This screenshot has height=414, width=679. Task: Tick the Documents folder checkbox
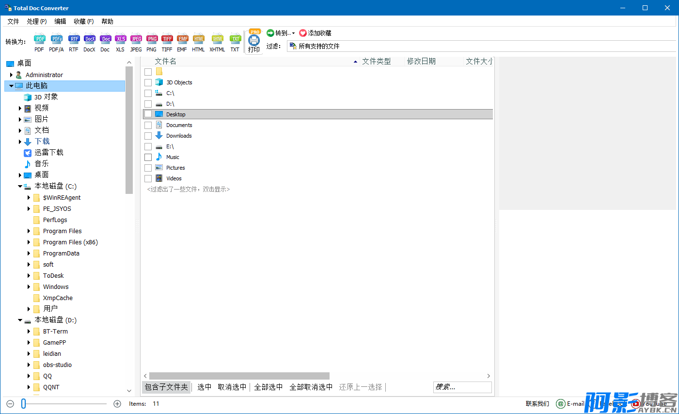(148, 125)
